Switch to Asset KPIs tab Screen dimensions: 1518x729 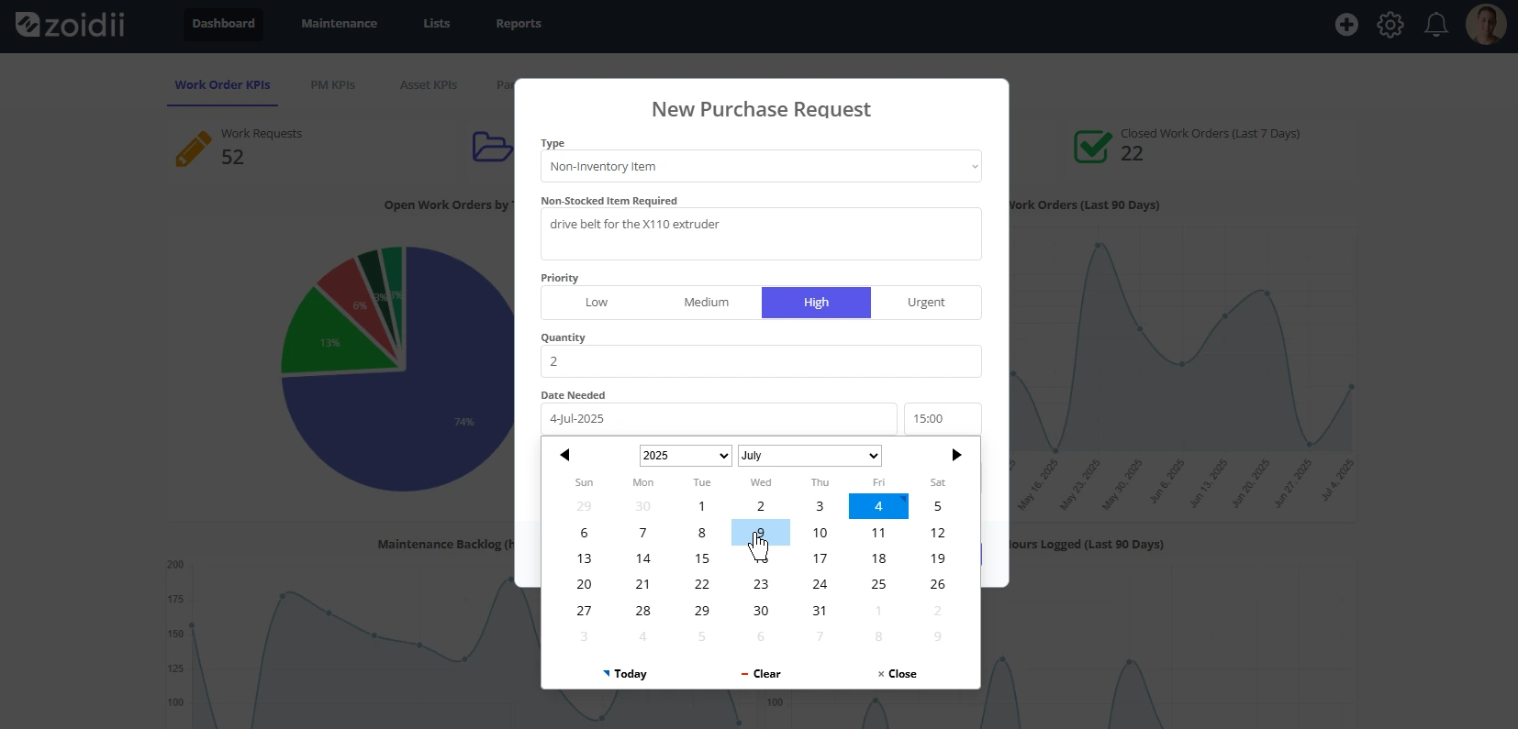[x=429, y=85]
